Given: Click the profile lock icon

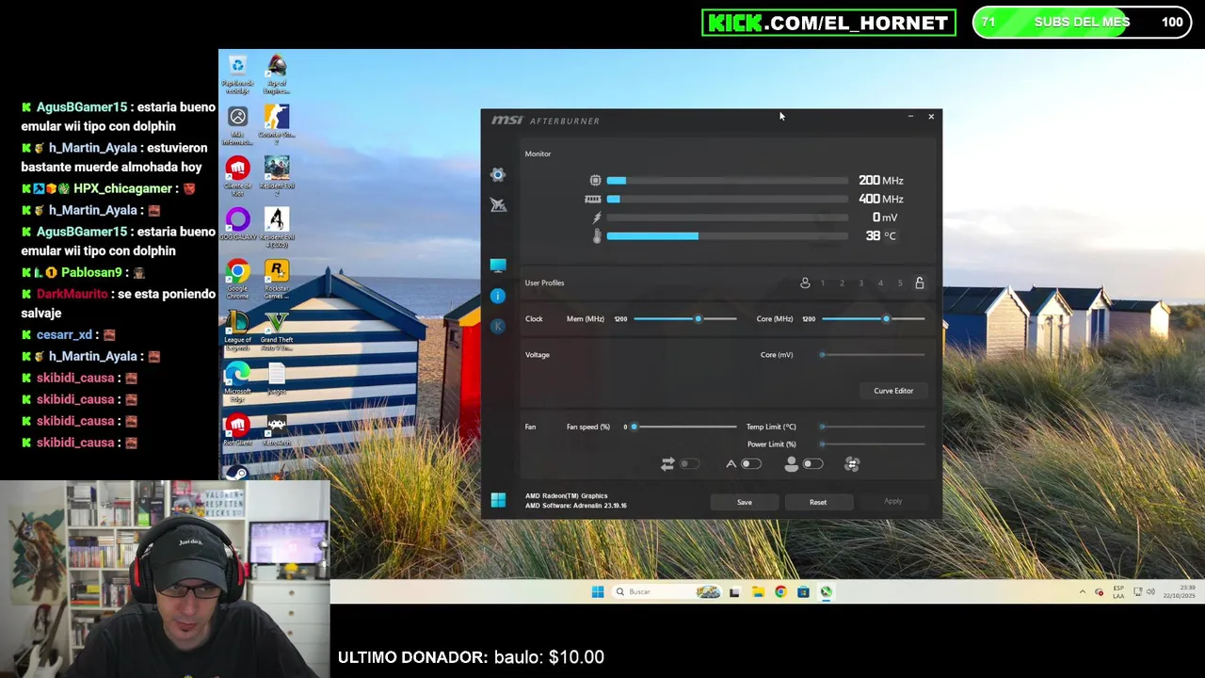Looking at the screenshot, I should (x=920, y=282).
